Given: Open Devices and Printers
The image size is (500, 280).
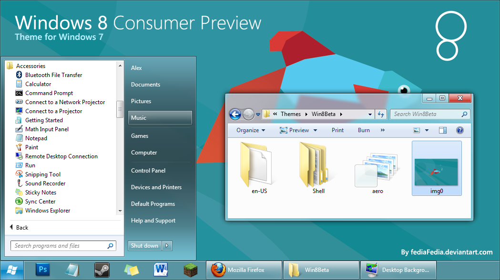Looking at the screenshot, I should [x=156, y=187].
